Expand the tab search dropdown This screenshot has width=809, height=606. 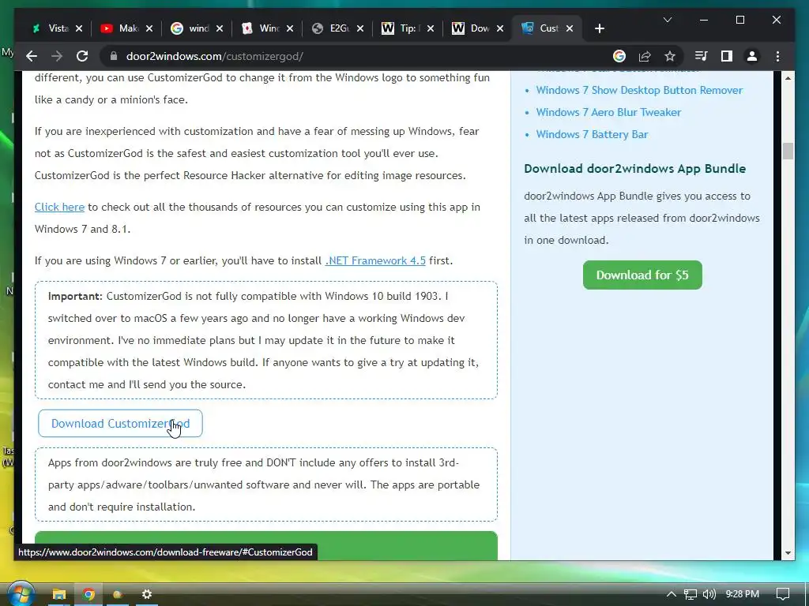pos(667,20)
